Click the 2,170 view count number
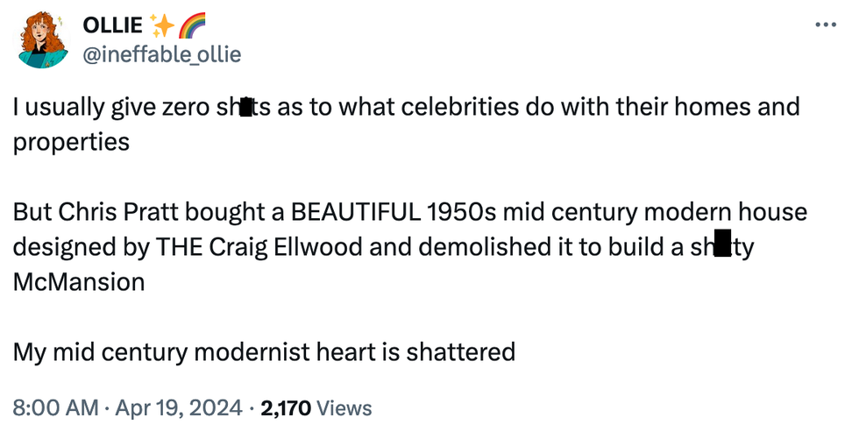Viewport: 859px width, 432px height. (285, 407)
